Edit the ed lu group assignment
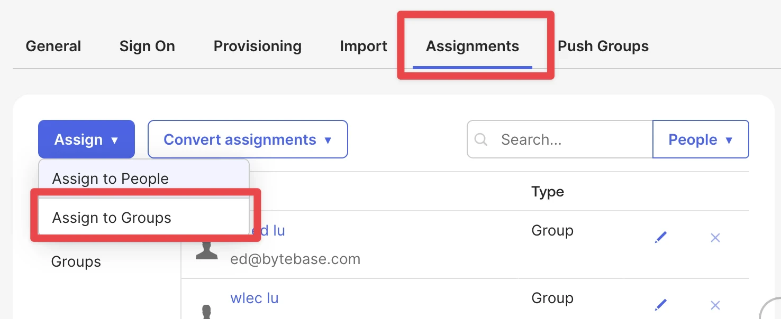 (660, 237)
